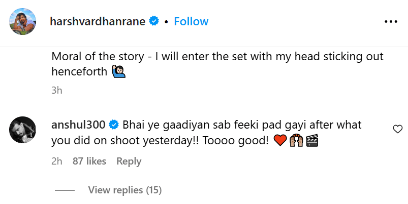
Task: Click the 3h timestamp under the caption
Action: pyautogui.click(x=56, y=90)
